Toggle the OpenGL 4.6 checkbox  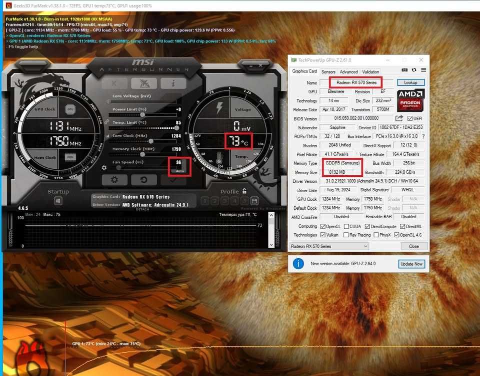coord(396,235)
